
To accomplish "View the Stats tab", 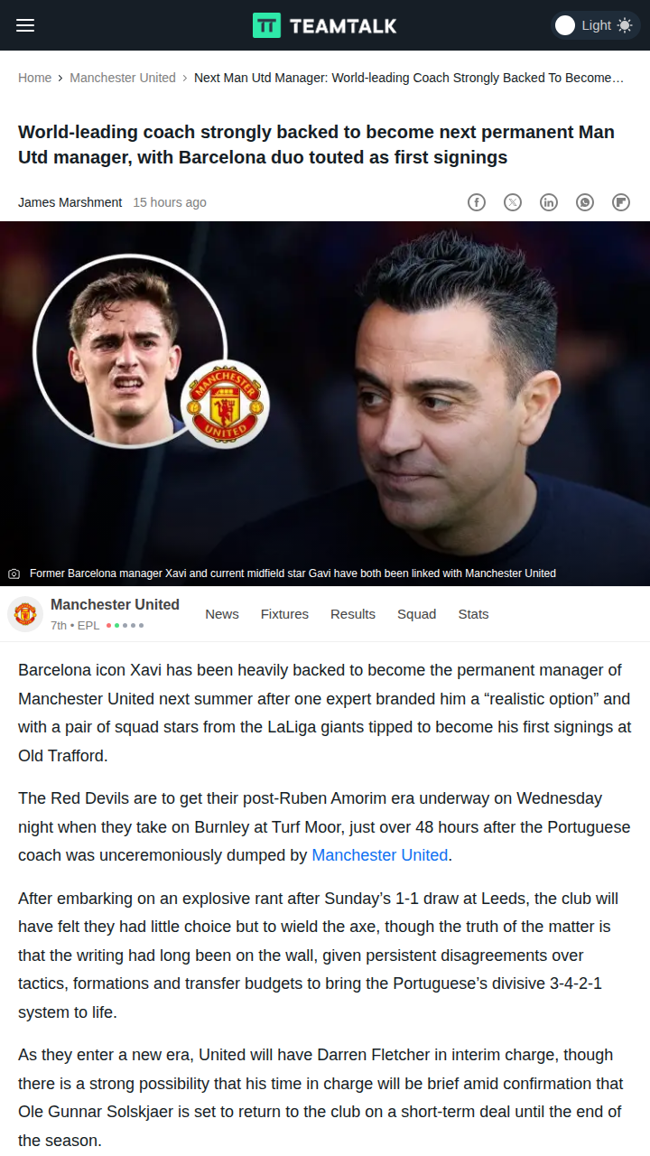I will [473, 614].
